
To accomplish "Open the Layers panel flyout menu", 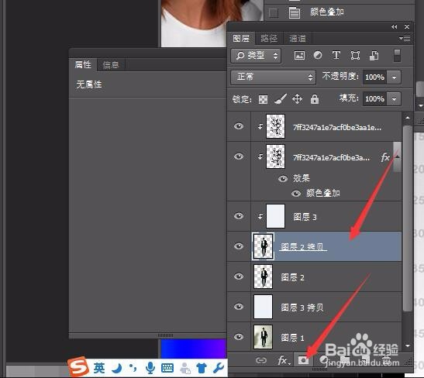I will [405, 39].
